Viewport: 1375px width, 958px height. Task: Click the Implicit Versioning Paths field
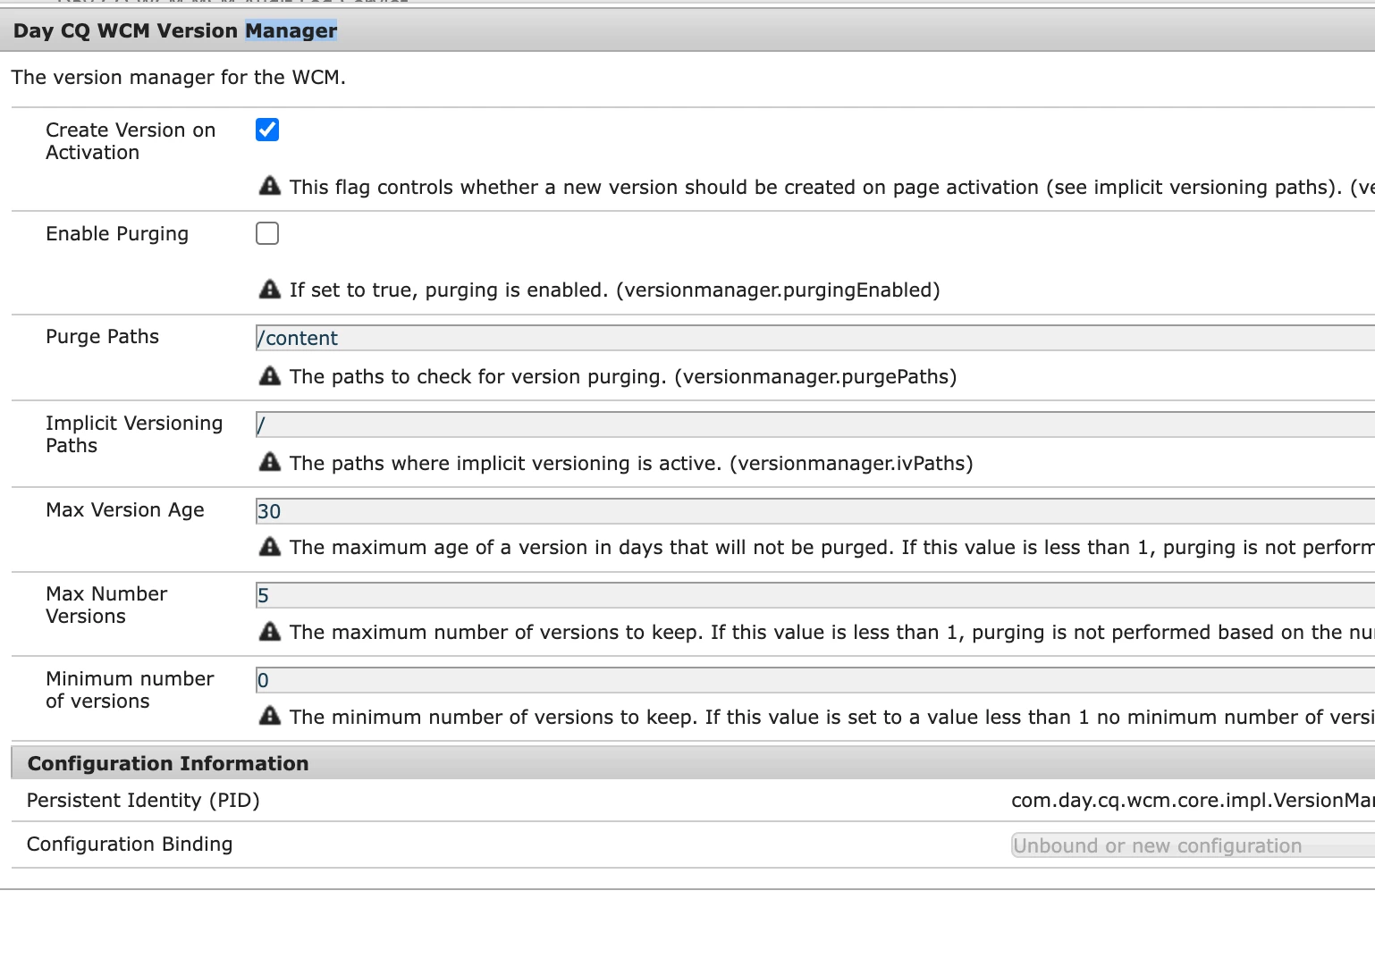click(x=815, y=424)
